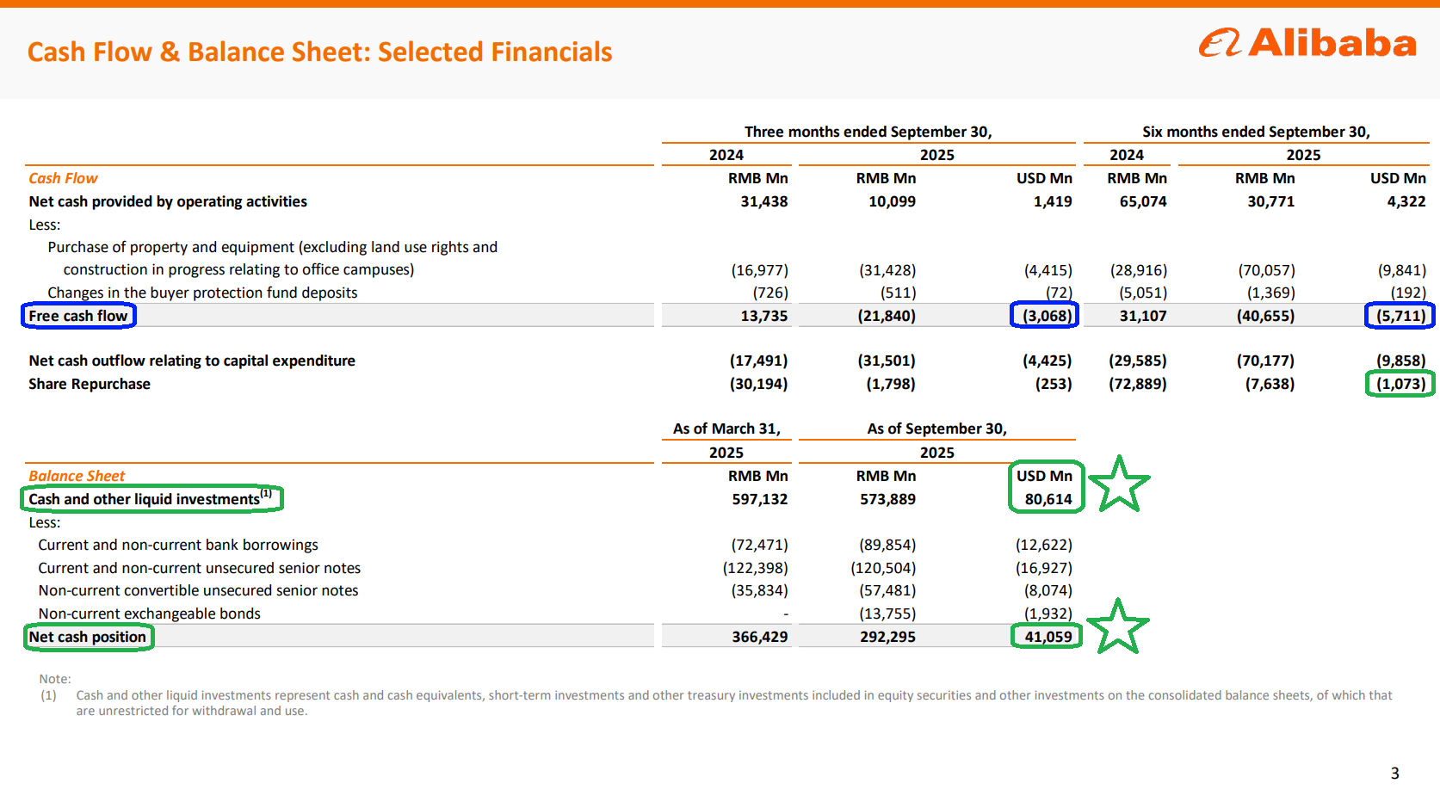1440x808 pixels.
Task: Click the green-boxed 41,059 net cash value
Action: tap(1047, 637)
